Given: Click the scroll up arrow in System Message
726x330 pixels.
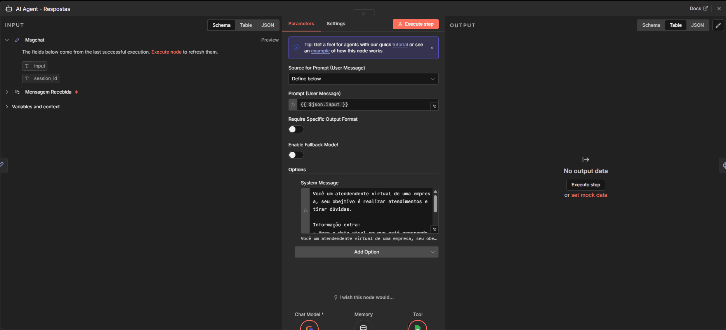Looking at the screenshot, I should click(435, 191).
